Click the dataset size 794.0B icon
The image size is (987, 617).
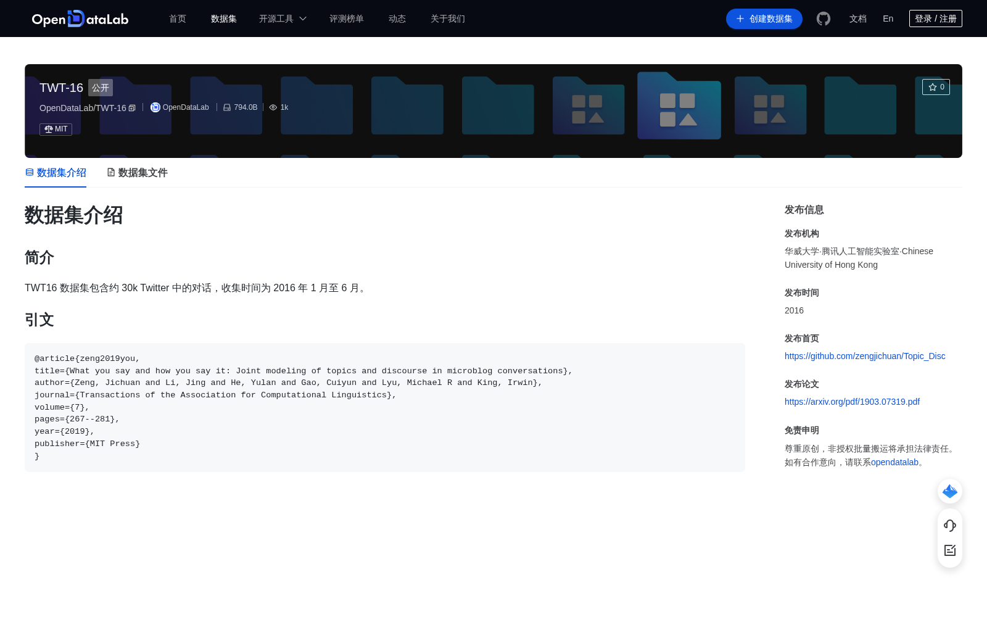[227, 107]
